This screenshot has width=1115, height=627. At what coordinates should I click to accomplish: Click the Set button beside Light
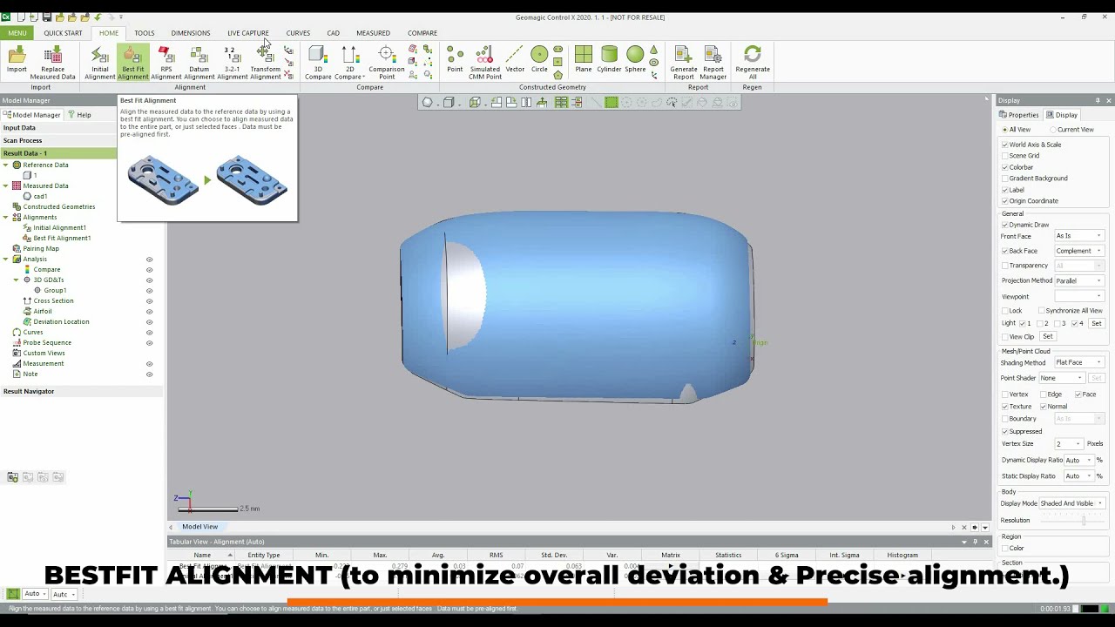point(1096,323)
